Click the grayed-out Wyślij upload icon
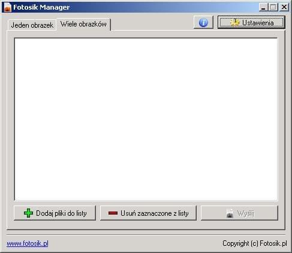The image size is (292, 253). click(x=230, y=213)
